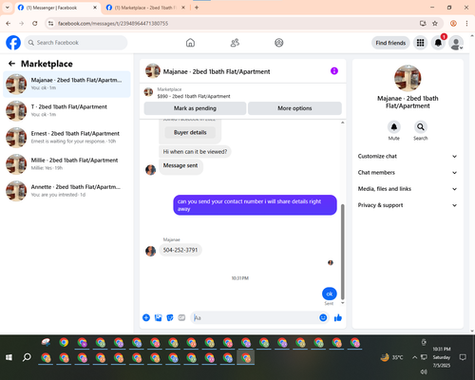Focus the Search Facebook field

[x=76, y=43]
